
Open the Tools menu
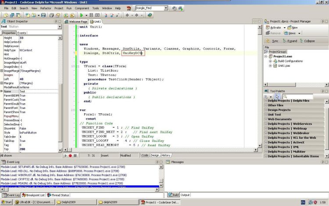(x=96, y=8)
